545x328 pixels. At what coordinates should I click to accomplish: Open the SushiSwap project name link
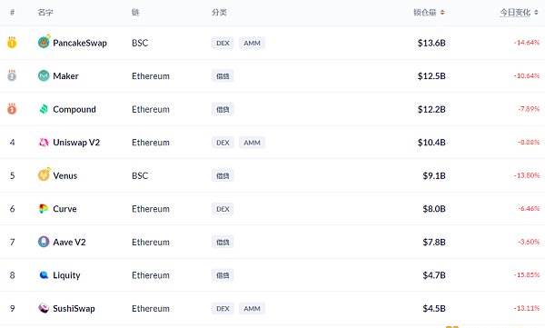pos(74,309)
